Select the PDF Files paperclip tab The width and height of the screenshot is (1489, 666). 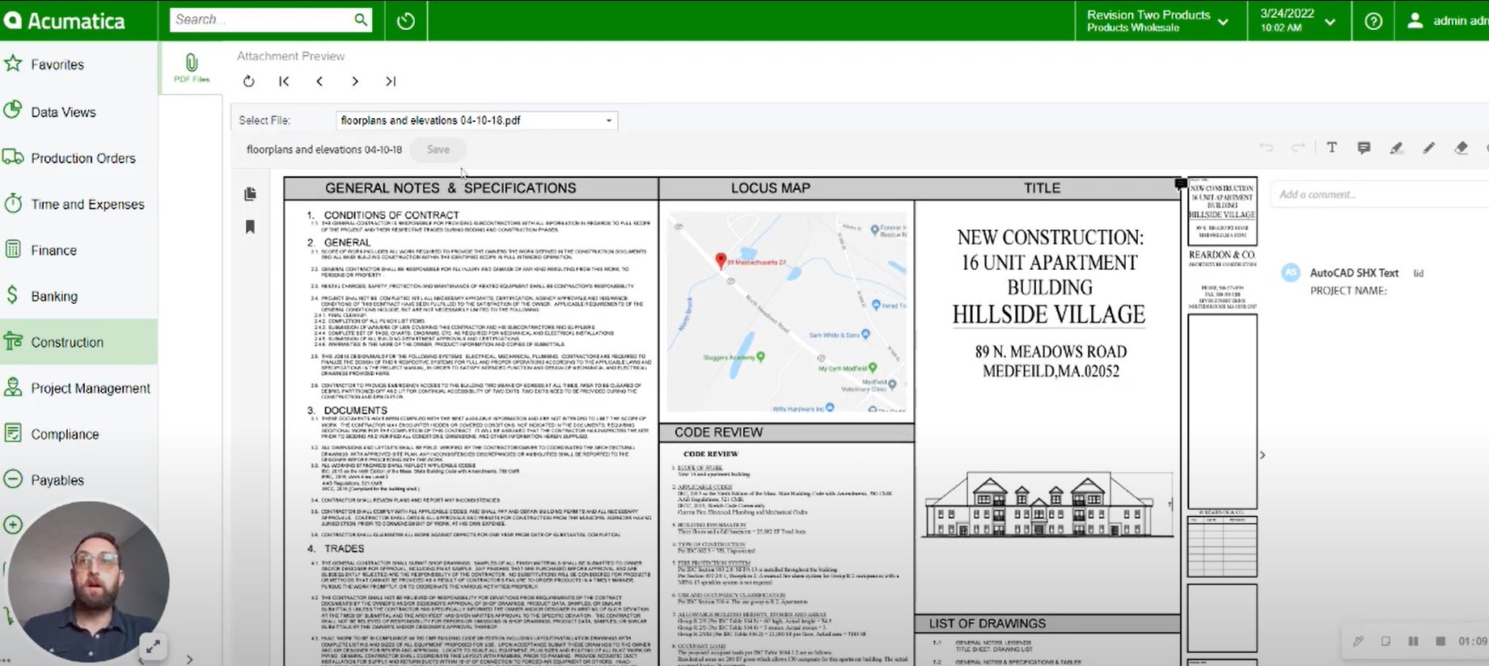[x=192, y=68]
